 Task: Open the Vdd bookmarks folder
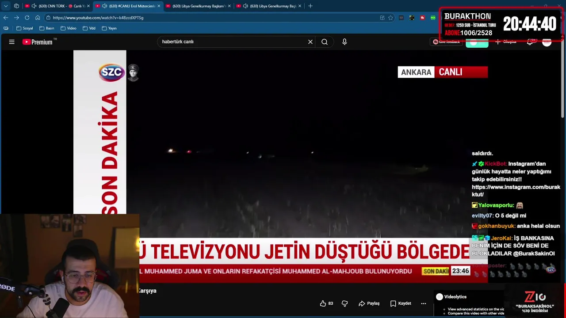(x=89, y=28)
